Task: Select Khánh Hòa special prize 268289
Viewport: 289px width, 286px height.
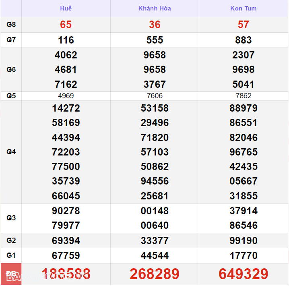Action: [155, 274]
